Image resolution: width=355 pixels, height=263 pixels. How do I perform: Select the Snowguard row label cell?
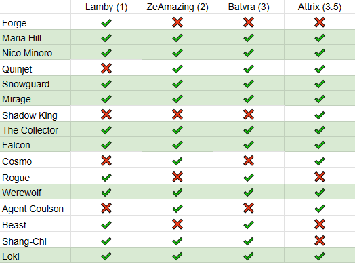tap(35, 83)
